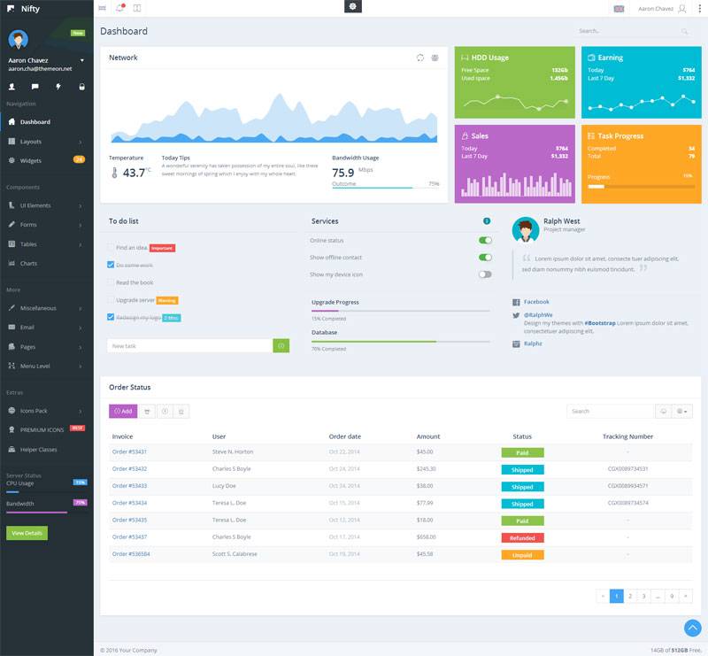This screenshot has height=656, width=708.
Task: Turn off the Online status switch
Action: [484, 240]
